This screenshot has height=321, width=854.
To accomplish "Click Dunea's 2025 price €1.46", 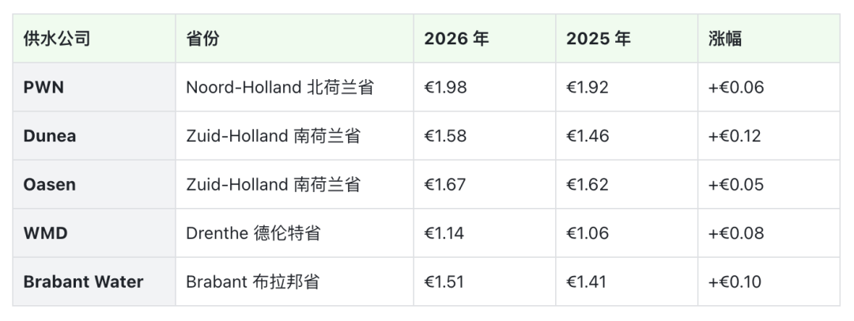I will click(588, 136).
